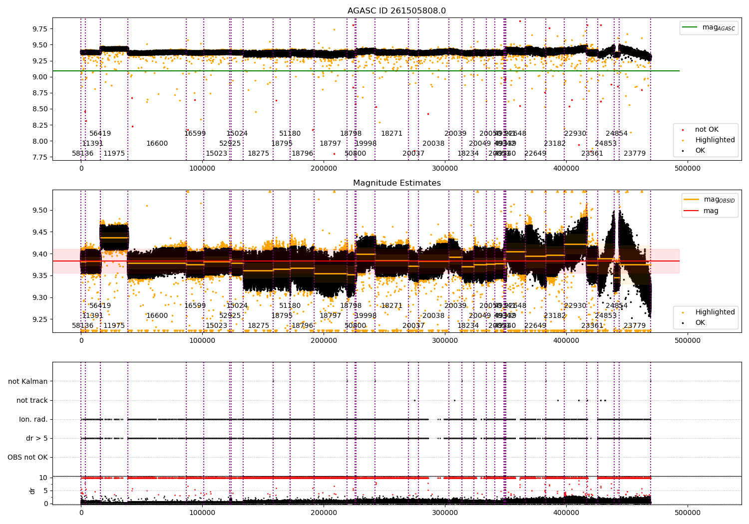Click the "dr > 5" axis label
This screenshot has width=749, height=524.
[37, 438]
